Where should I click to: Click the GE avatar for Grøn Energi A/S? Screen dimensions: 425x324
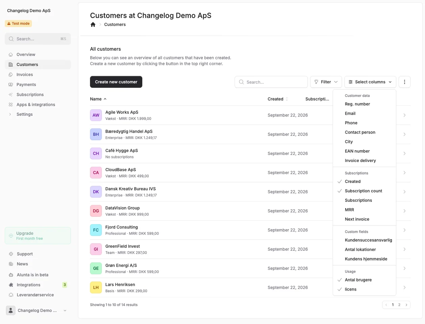click(x=96, y=268)
